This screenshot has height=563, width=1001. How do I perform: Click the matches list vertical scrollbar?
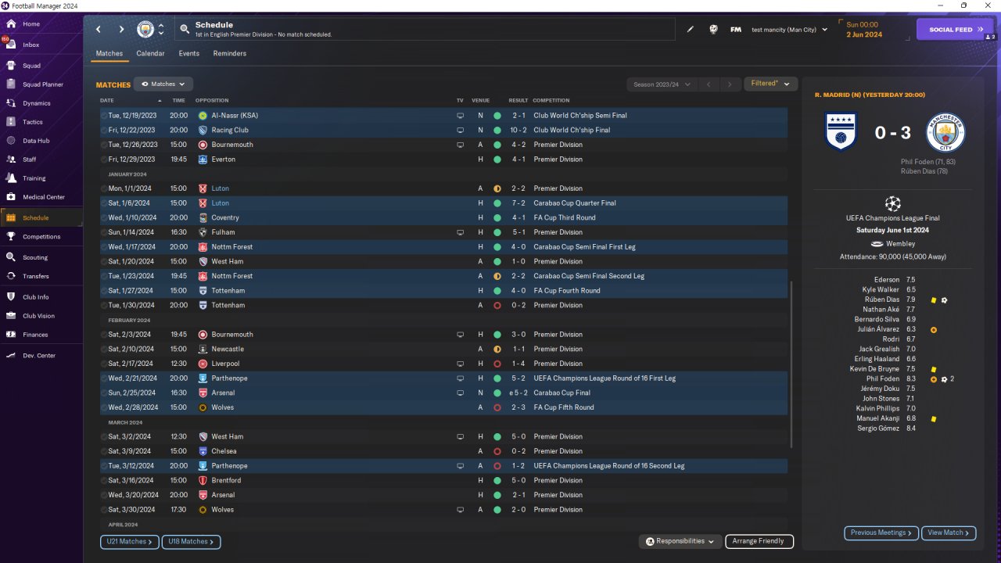click(791, 365)
